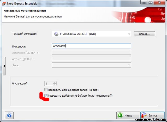Open help via the question mark button
167x122 pixels.
(9, 115)
